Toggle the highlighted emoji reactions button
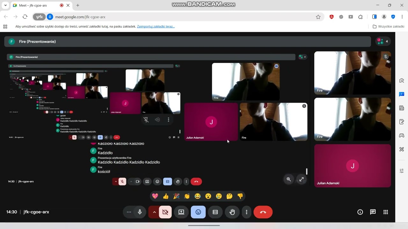408x229 pixels. tap(198, 212)
